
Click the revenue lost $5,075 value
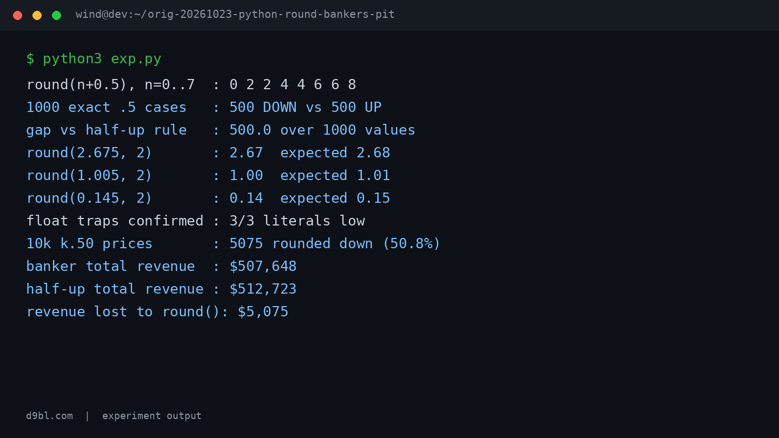pyautogui.click(x=263, y=311)
